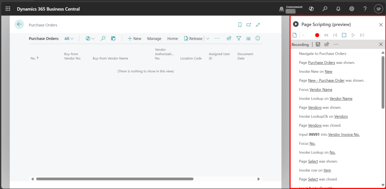Click the Release action
This screenshot has width=386, height=189.
coord(193,38)
